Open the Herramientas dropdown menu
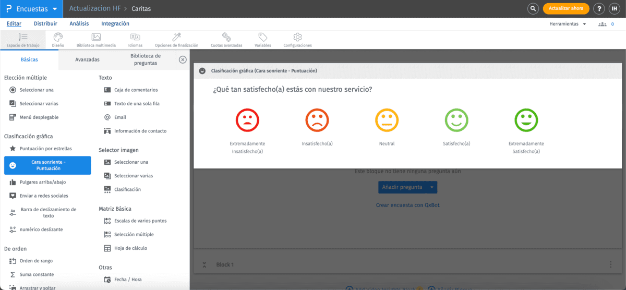The image size is (626, 290). (568, 24)
